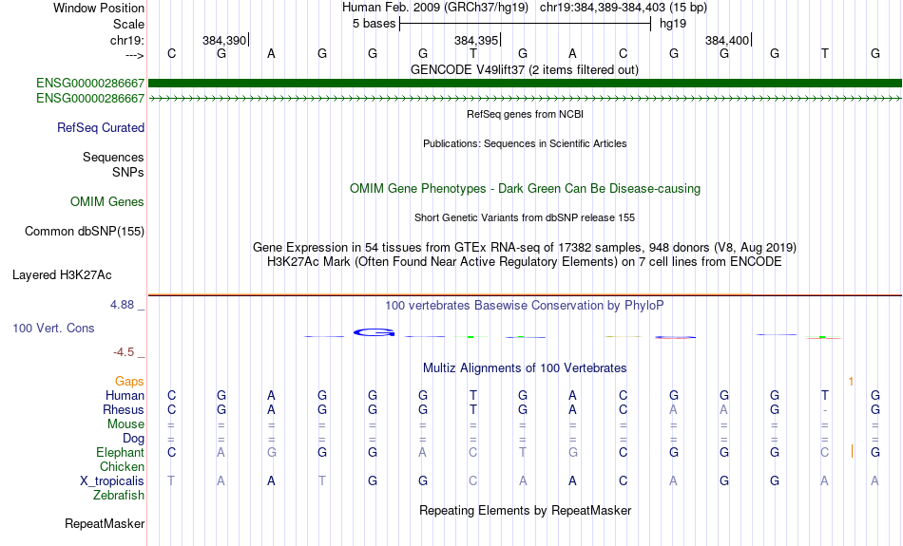Select the Dog alignment row label
This screenshot has width=903, height=546.
tap(133, 439)
